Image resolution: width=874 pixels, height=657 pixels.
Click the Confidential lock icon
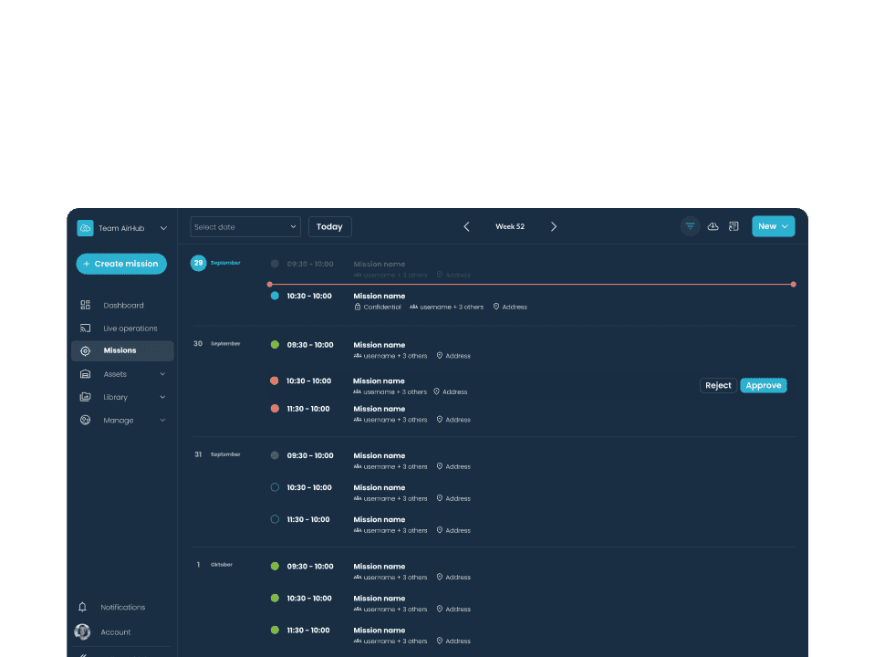pyautogui.click(x=358, y=307)
